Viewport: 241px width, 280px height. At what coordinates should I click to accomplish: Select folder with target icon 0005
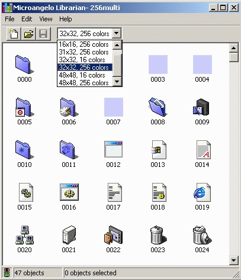24,107
